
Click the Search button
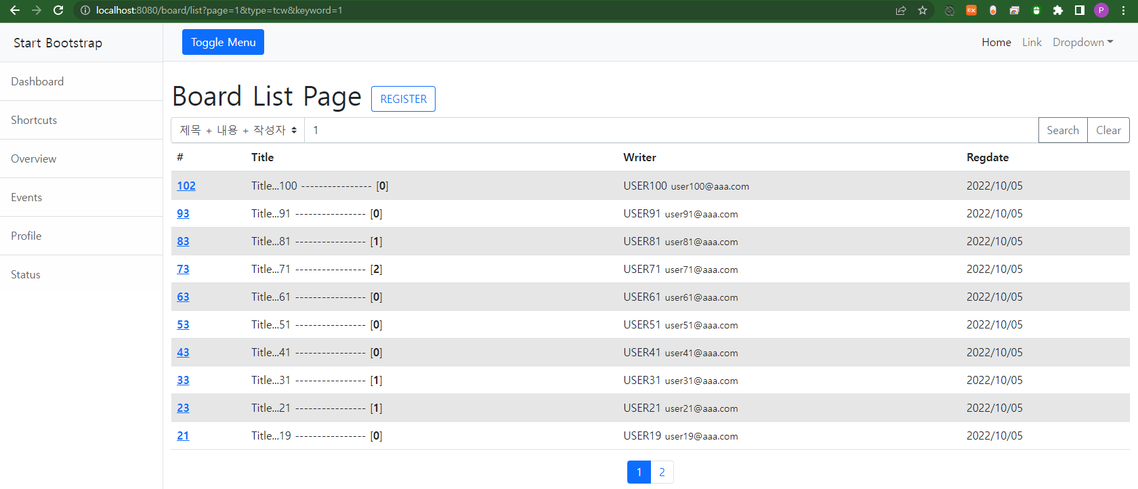pyautogui.click(x=1063, y=130)
